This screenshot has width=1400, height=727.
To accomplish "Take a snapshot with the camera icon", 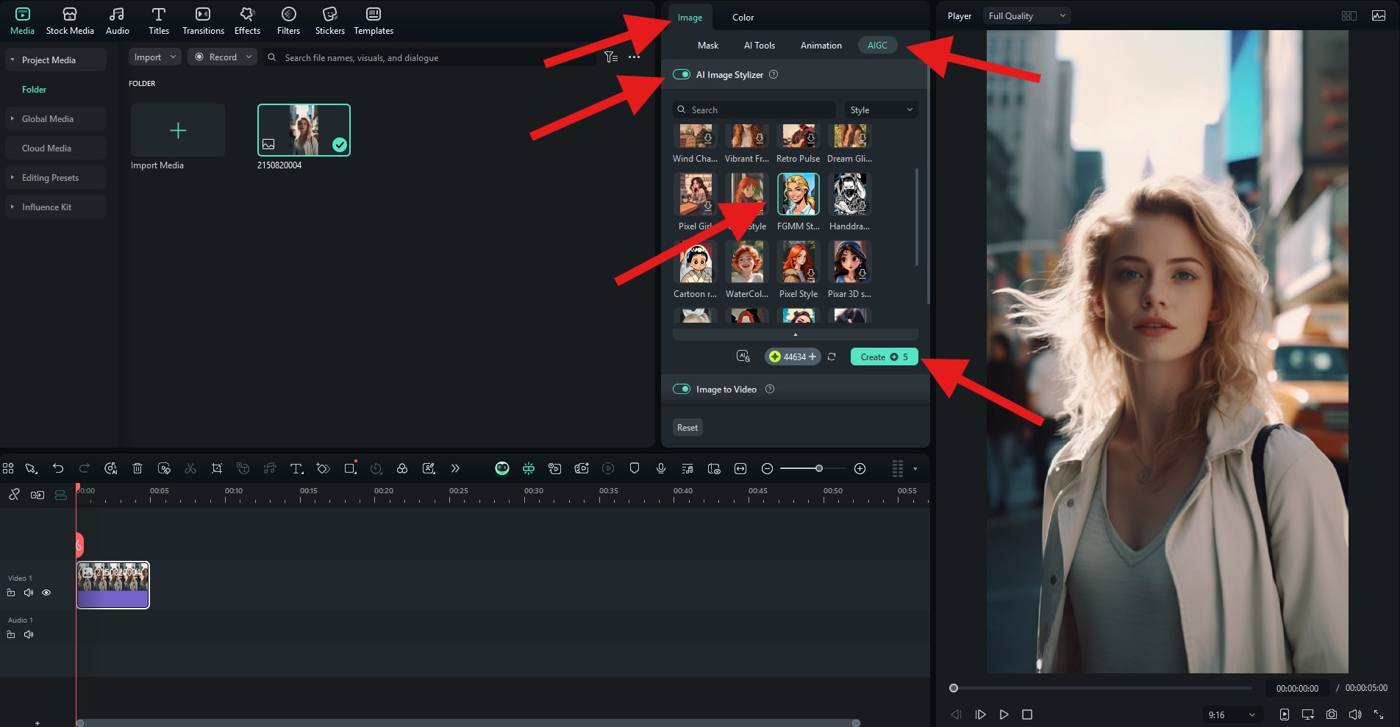I will pyautogui.click(x=1332, y=715).
